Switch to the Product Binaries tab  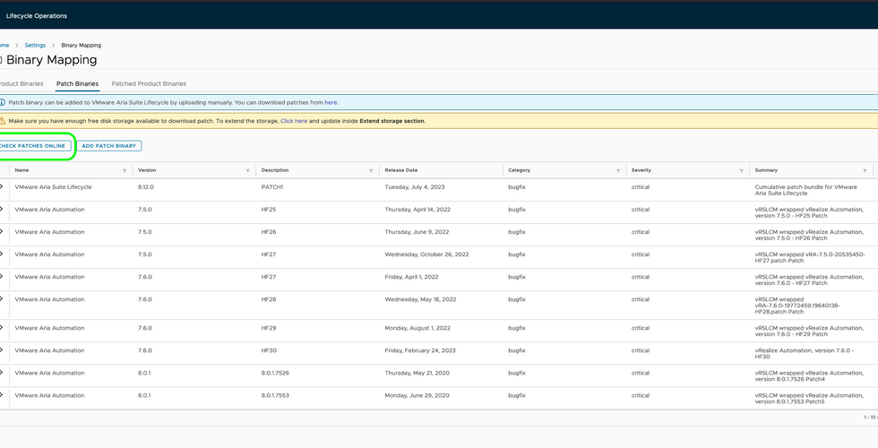click(x=22, y=84)
